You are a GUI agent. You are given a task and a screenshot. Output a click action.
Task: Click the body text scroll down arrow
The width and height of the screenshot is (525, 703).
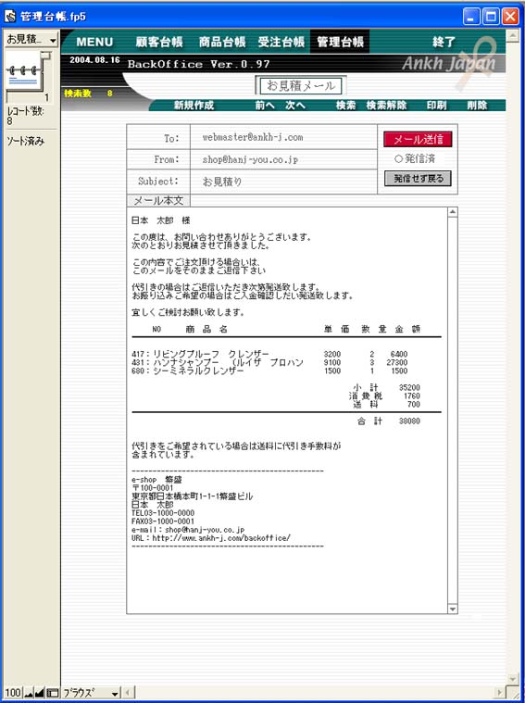[x=453, y=609]
